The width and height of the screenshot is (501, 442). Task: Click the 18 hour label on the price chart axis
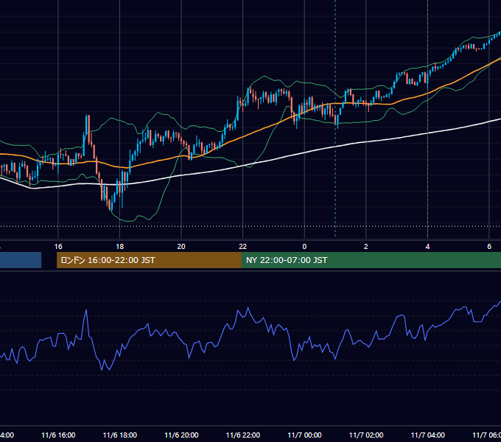[120, 247]
